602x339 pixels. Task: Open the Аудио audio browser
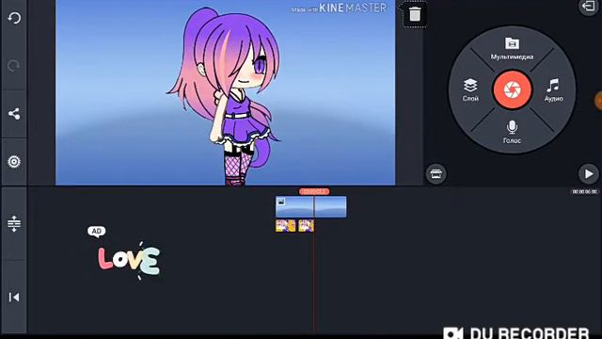pyautogui.click(x=553, y=90)
